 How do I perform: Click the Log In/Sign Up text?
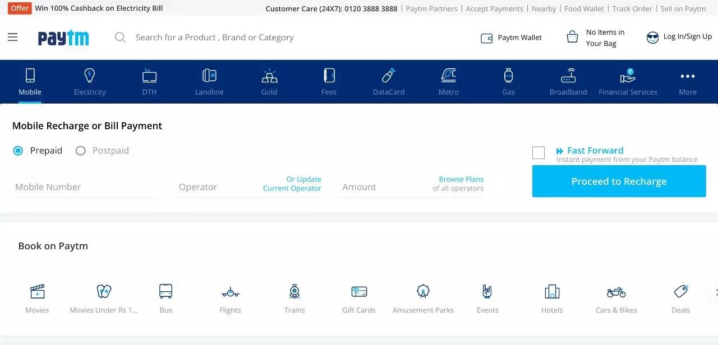[688, 36]
